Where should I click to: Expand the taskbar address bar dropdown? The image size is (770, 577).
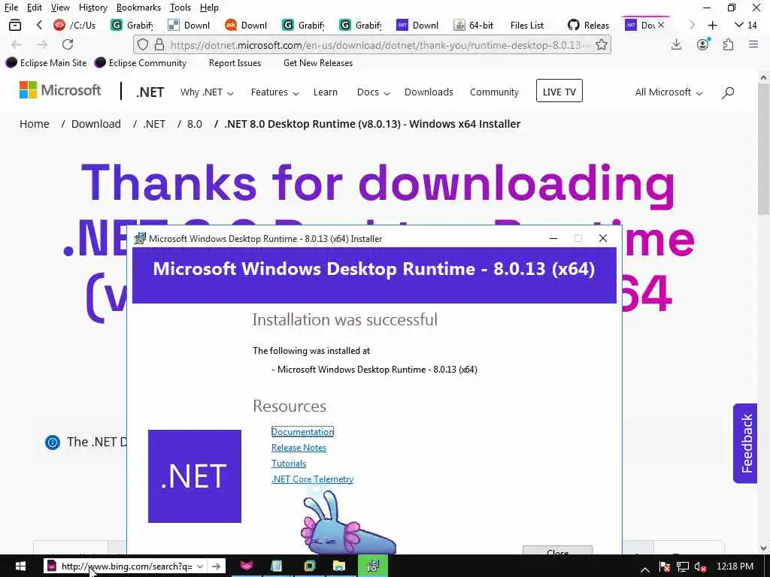pyautogui.click(x=200, y=566)
